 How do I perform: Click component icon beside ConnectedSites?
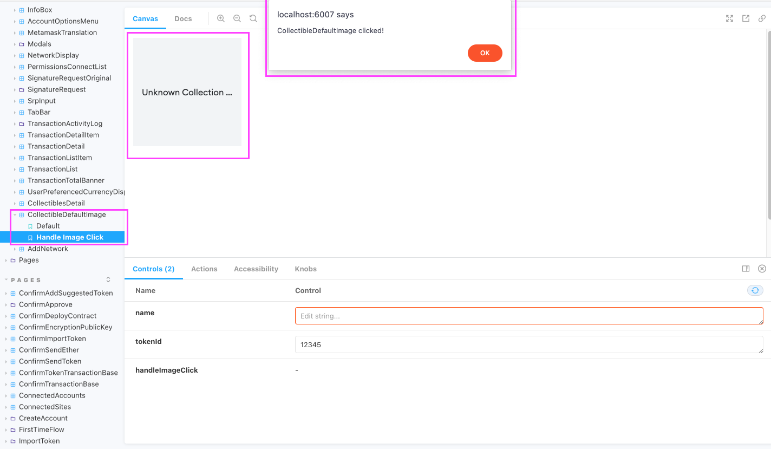[x=13, y=407]
